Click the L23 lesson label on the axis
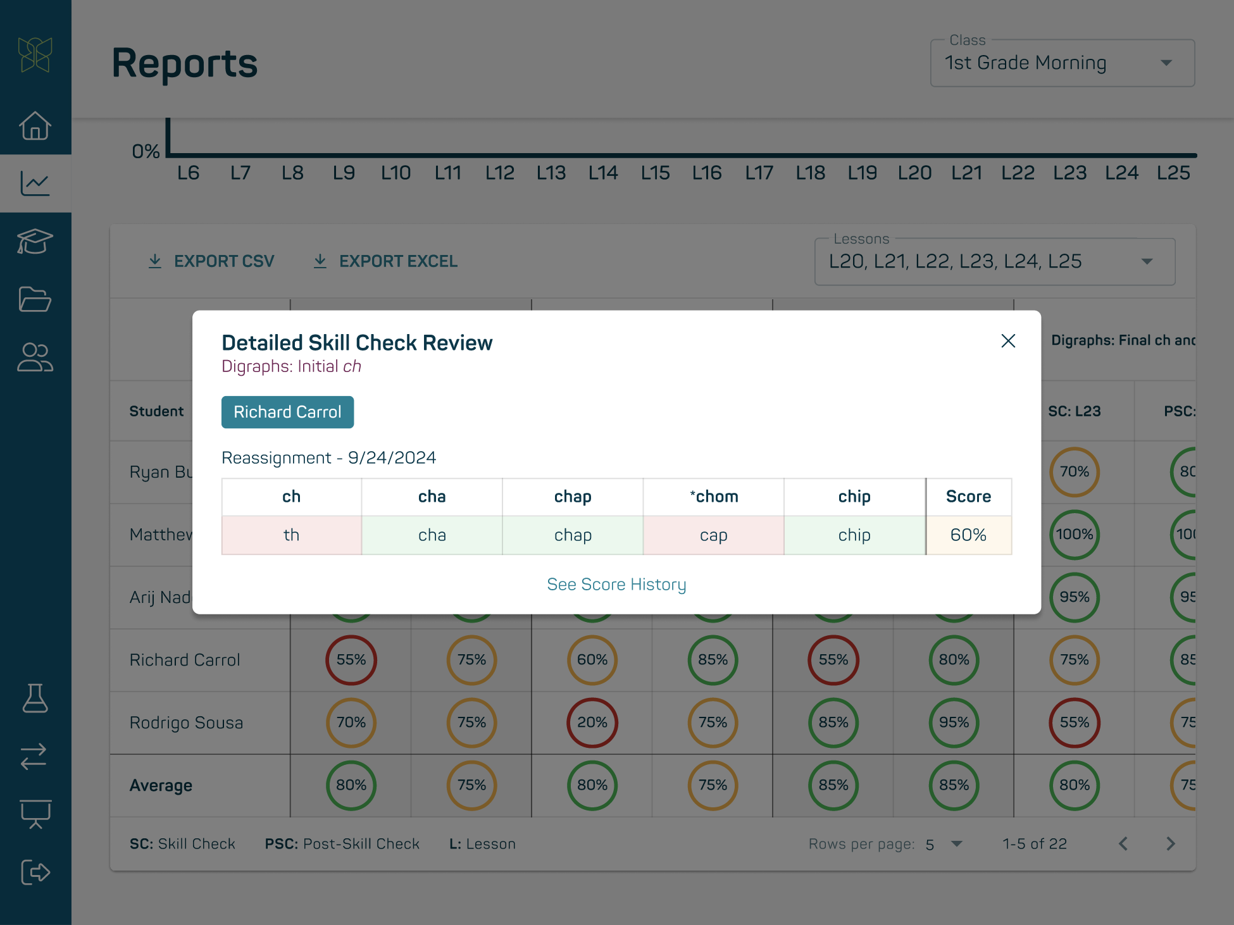This screenshot has height=925, width=1234. [1071, 172]
